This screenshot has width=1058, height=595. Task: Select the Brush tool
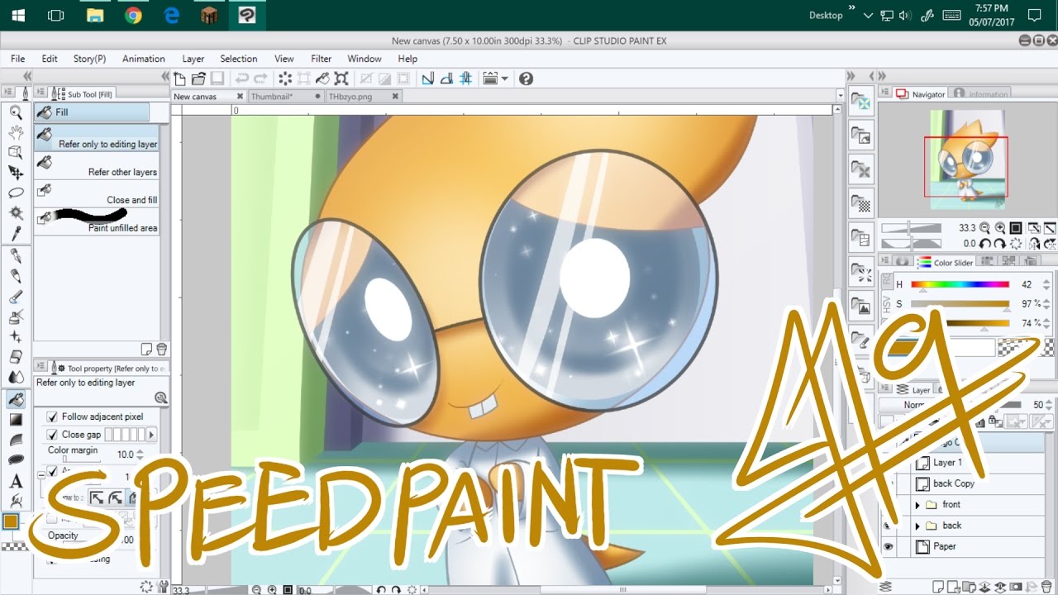tap(16, 297)
